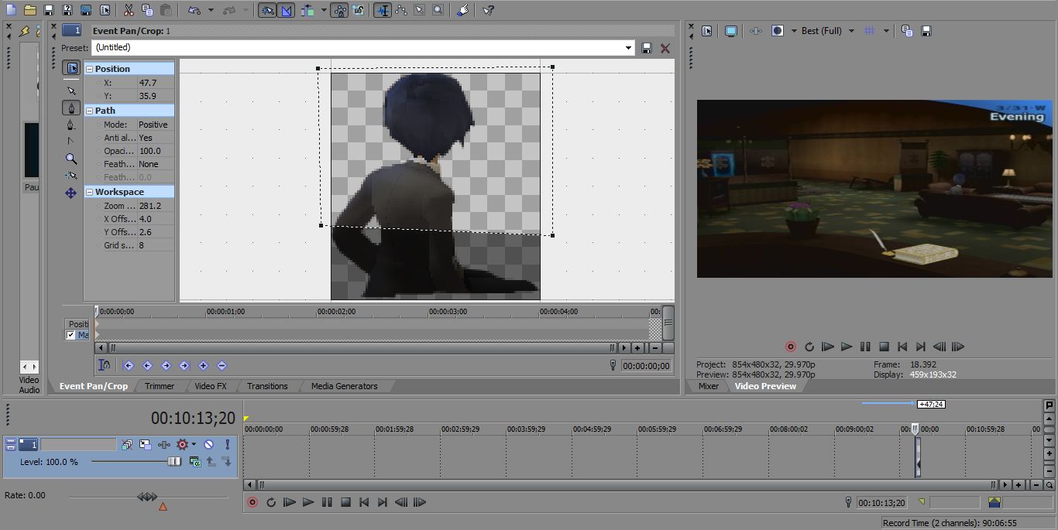
Task: Open the Mixer tab
Action: pos(708,386)
